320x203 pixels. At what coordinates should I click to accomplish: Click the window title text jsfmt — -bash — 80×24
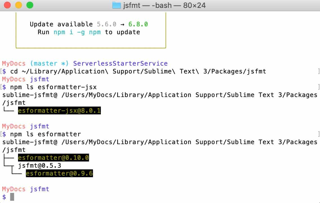point(165,5)
